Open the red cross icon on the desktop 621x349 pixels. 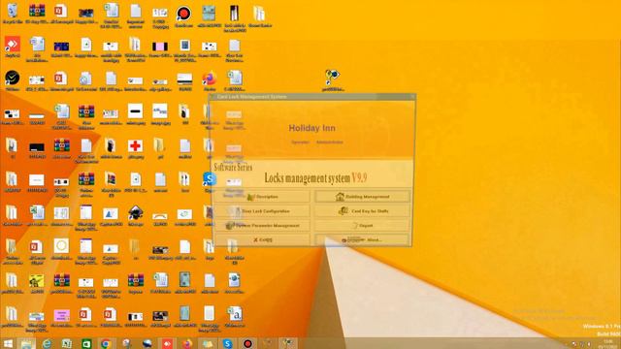click(x=135, y=148)
